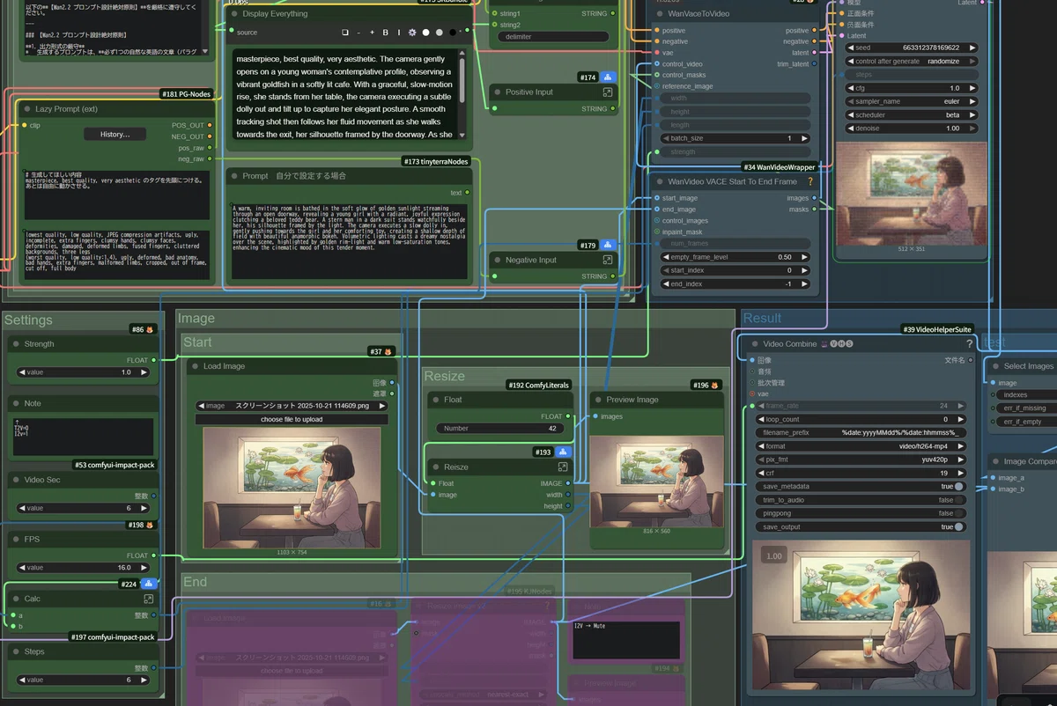
Task: Collapse the Video Combine node via its dot
Action: point(754,344)
